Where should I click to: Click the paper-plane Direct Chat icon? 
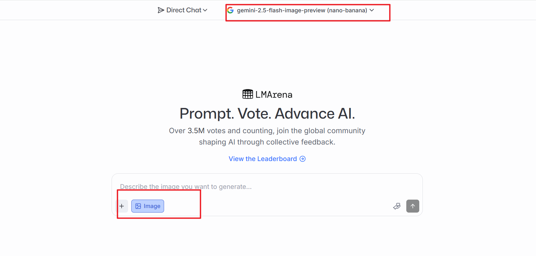(161, 10)
